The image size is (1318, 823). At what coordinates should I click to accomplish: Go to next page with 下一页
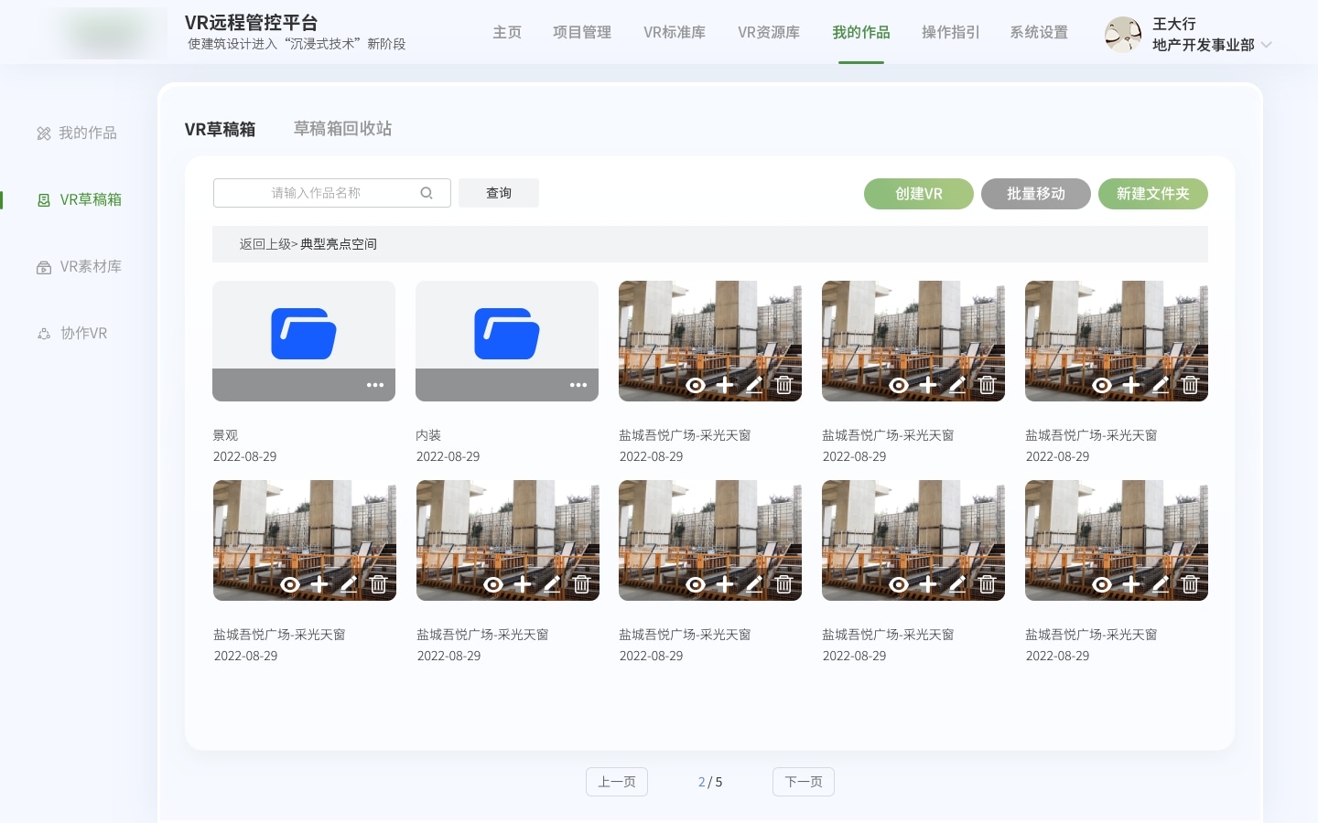coord(804,782)
